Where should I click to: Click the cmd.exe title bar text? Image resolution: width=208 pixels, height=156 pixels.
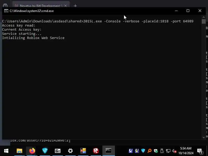[31, 11]
